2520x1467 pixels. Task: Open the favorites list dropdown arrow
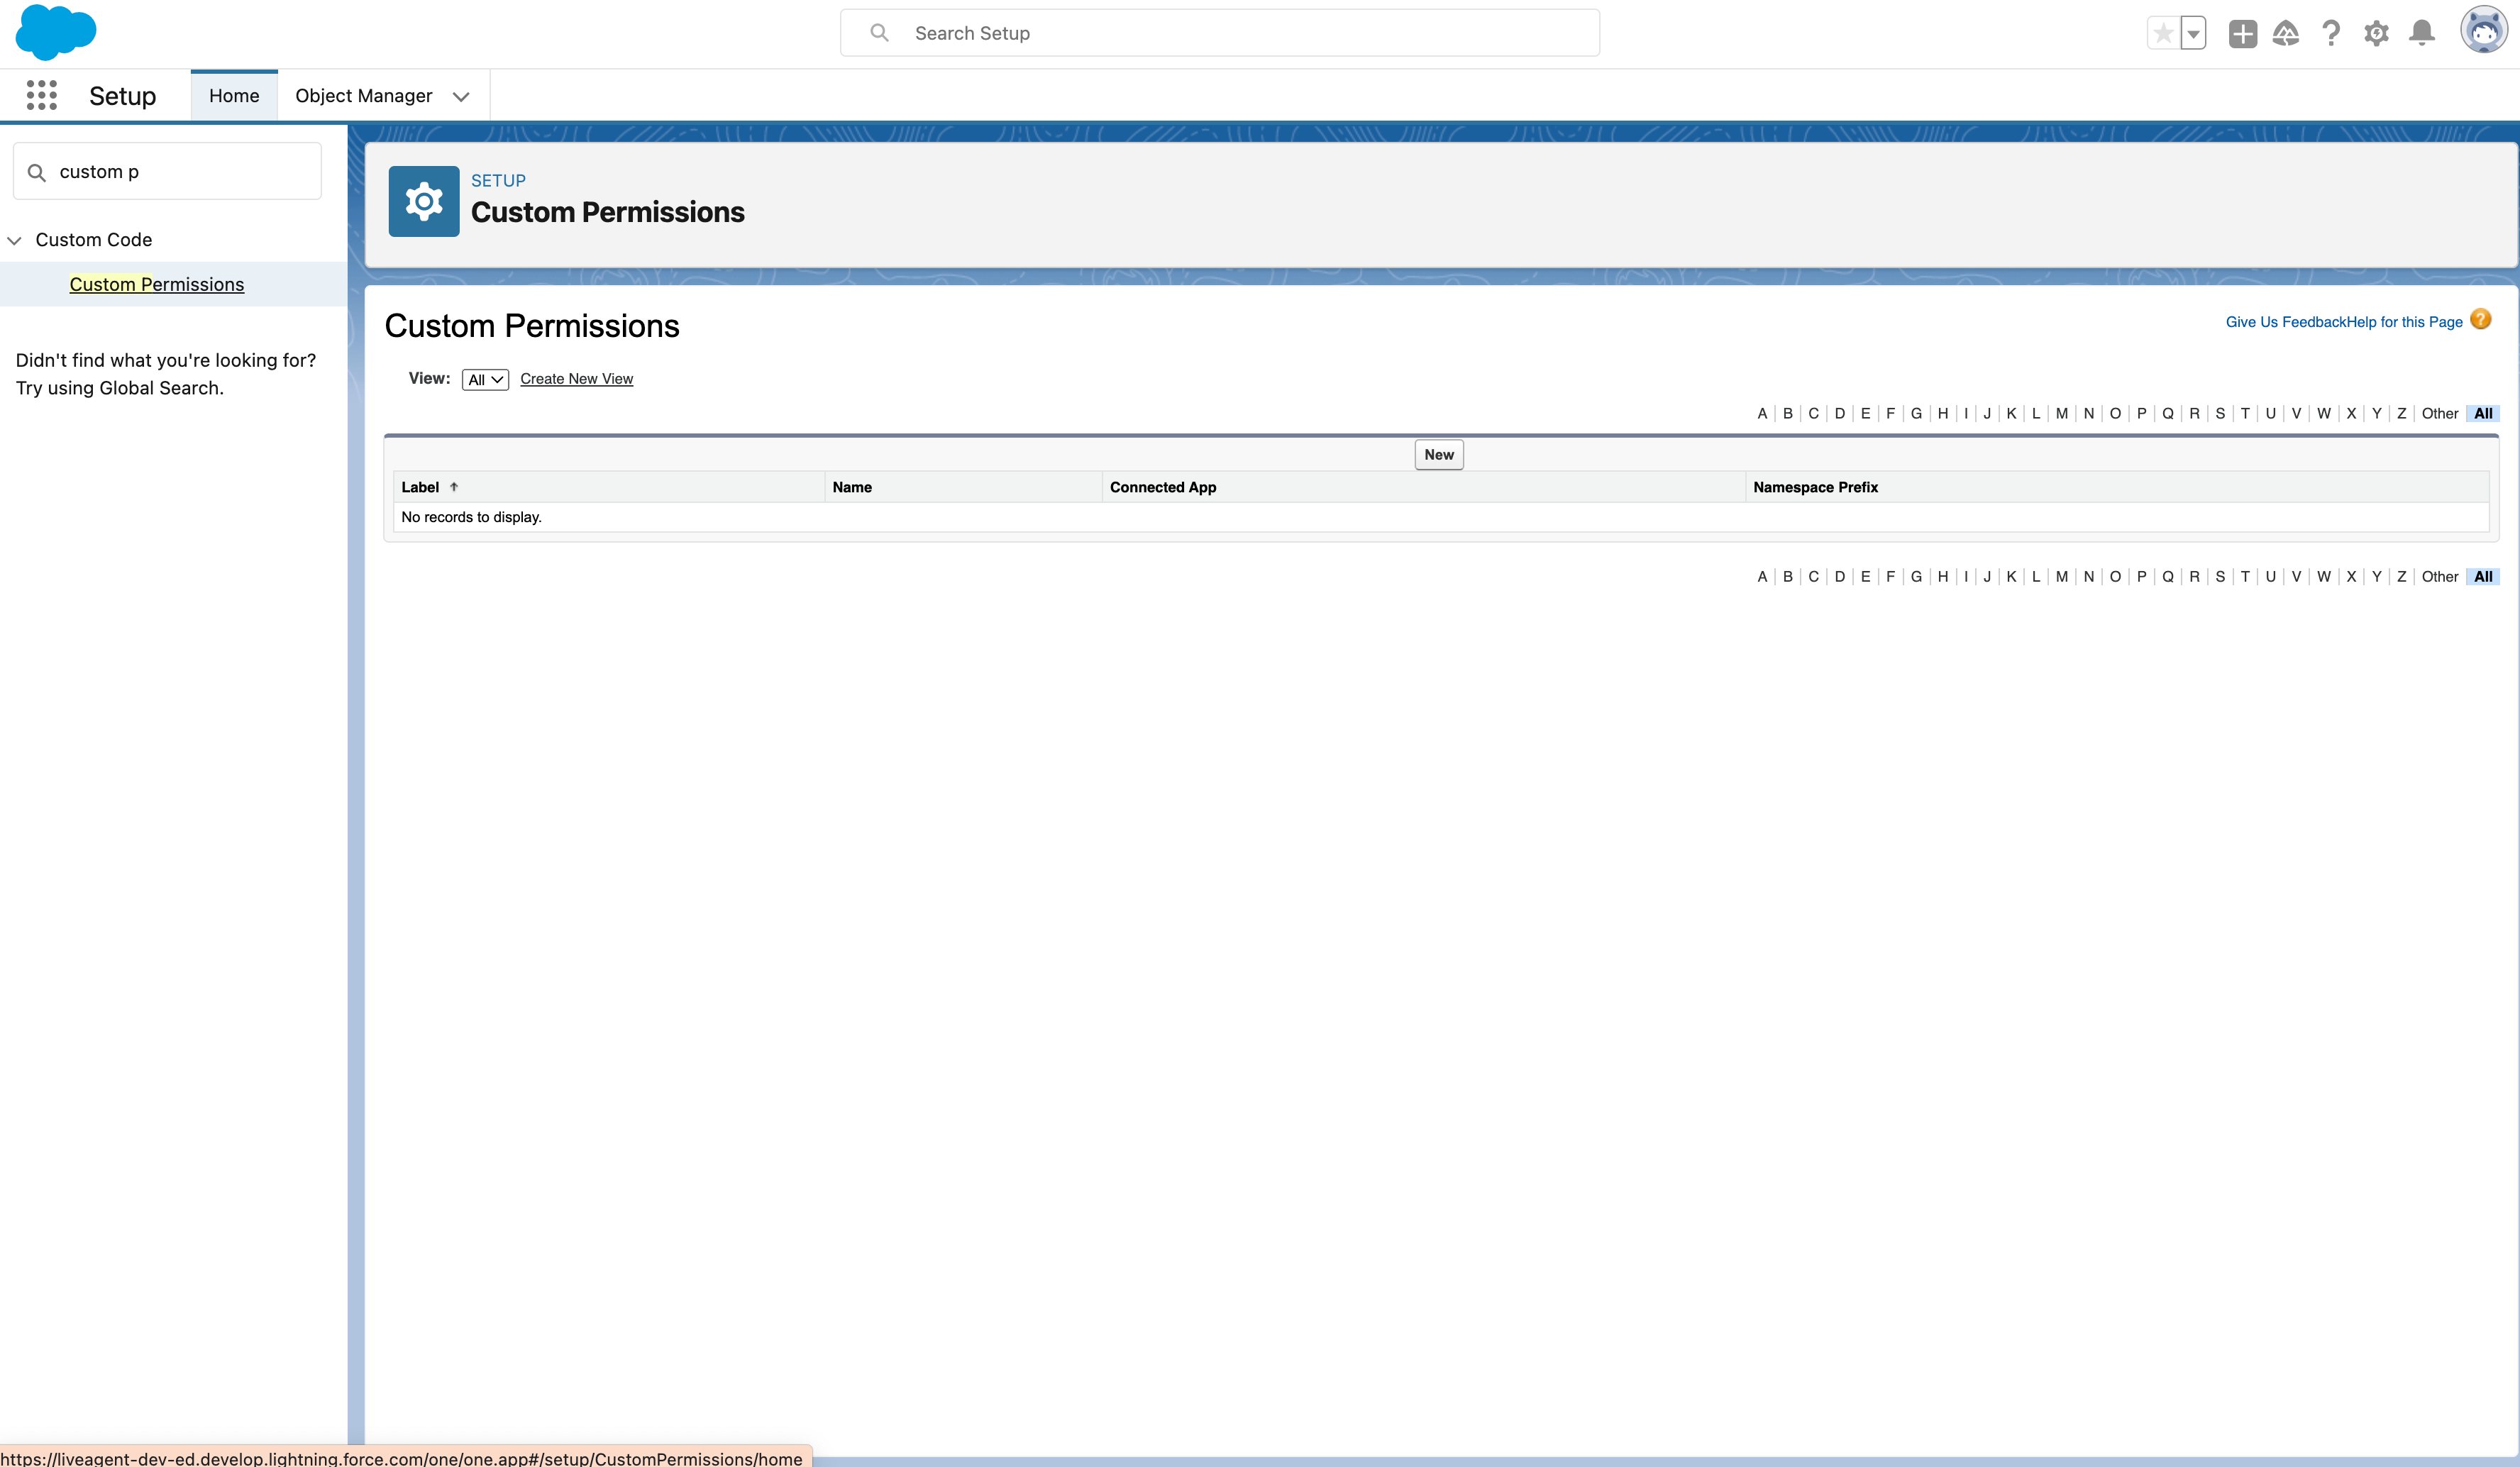pos(2193,33)
